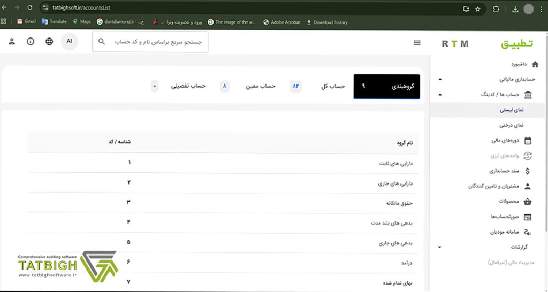
Task: Switch to the حساب کل tab
Action: point(333,86)
